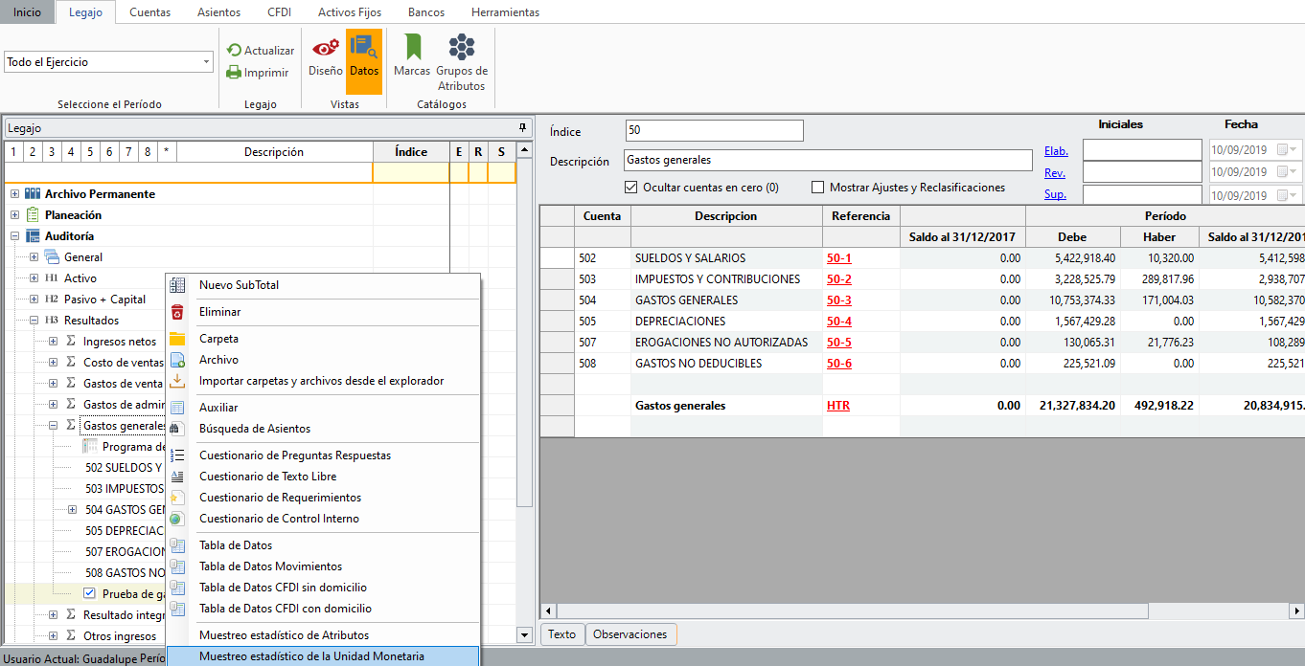Click the Índice input field
The image size is (1305, 666).
[x=714, y=131]
